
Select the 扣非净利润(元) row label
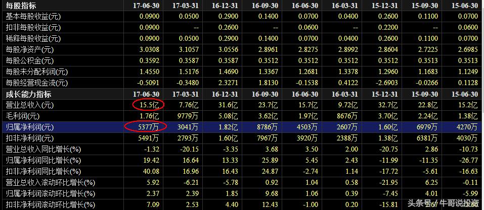(30, 138)
